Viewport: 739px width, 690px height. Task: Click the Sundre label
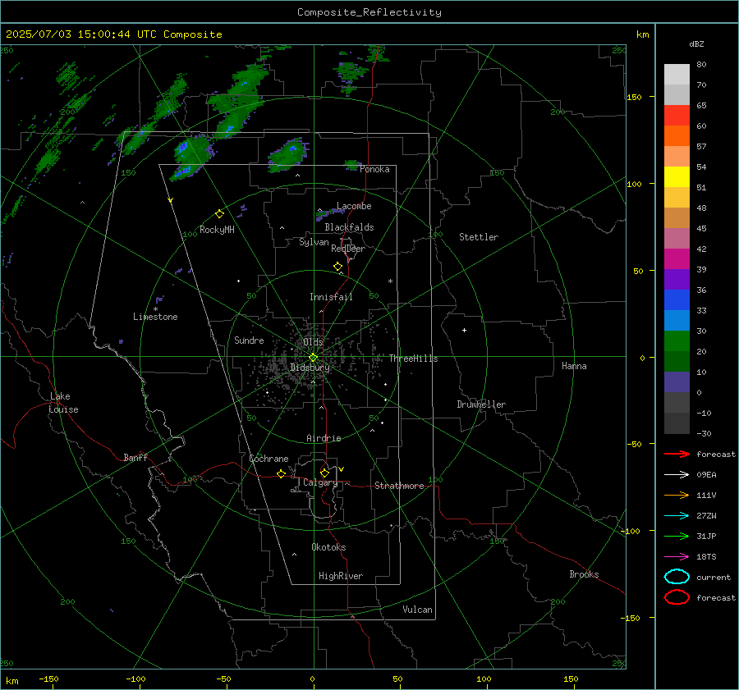(249, 340)
